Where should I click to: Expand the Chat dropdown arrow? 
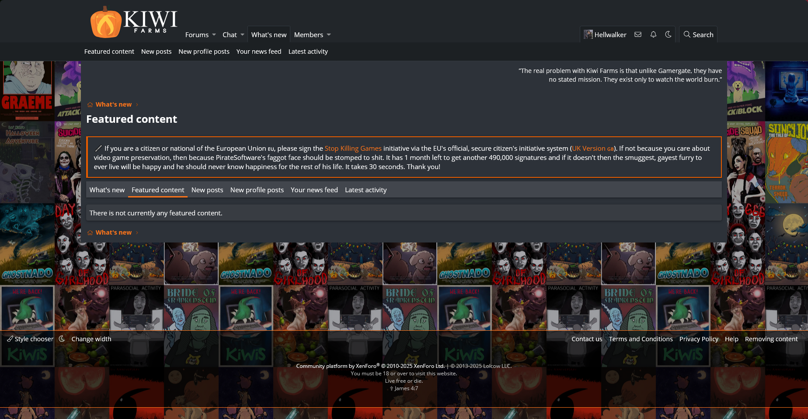(x=242, y=35)
